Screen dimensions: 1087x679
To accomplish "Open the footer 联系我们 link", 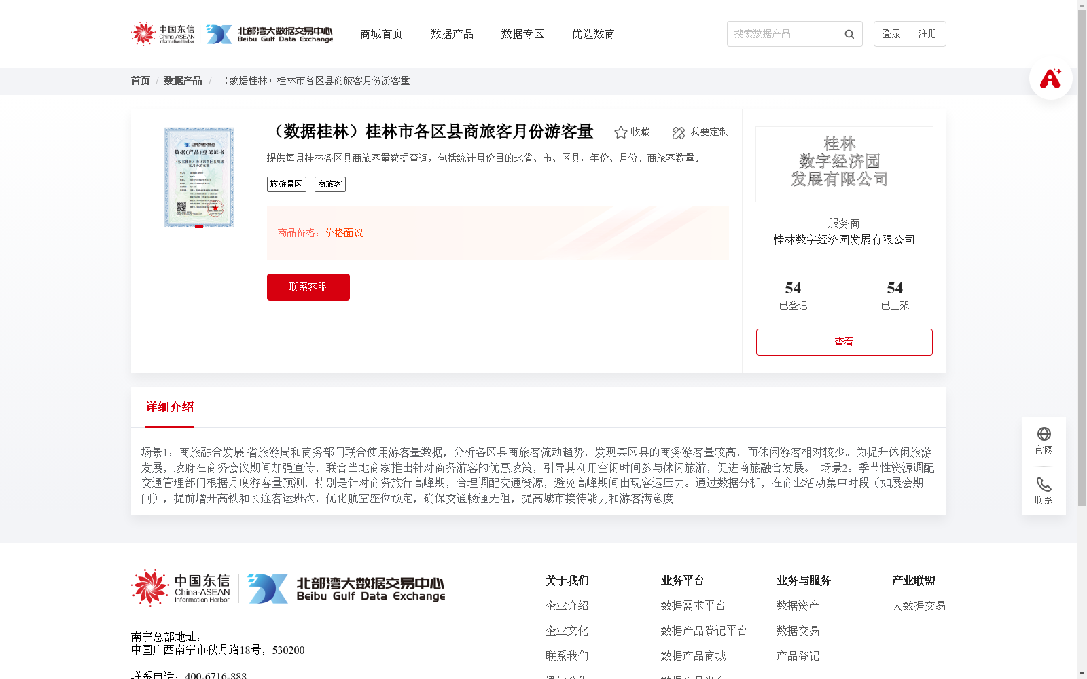I will (567, 656).
